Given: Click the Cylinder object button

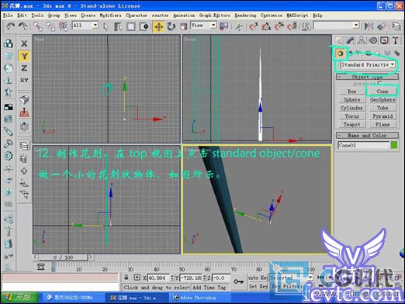Looking at the screenshot, I should pos(352,108).
